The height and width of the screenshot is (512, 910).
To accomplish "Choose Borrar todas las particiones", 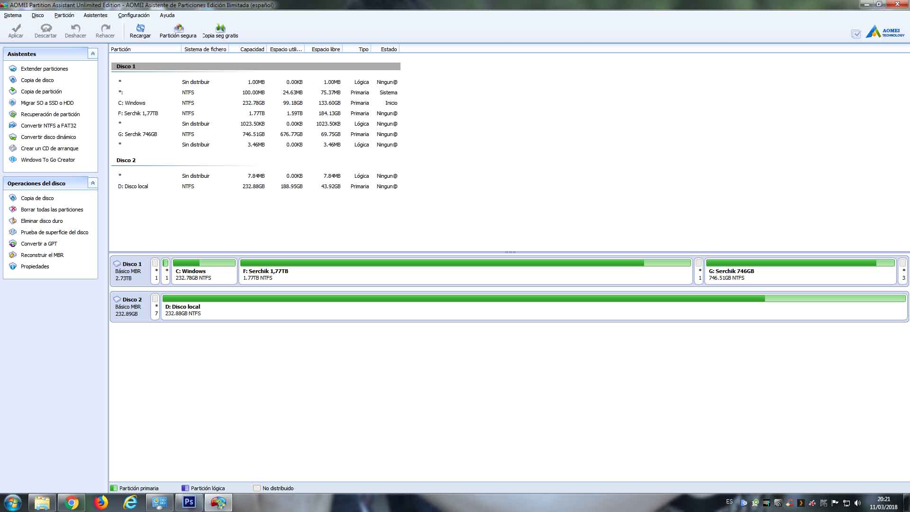I will tap(52, 210).
